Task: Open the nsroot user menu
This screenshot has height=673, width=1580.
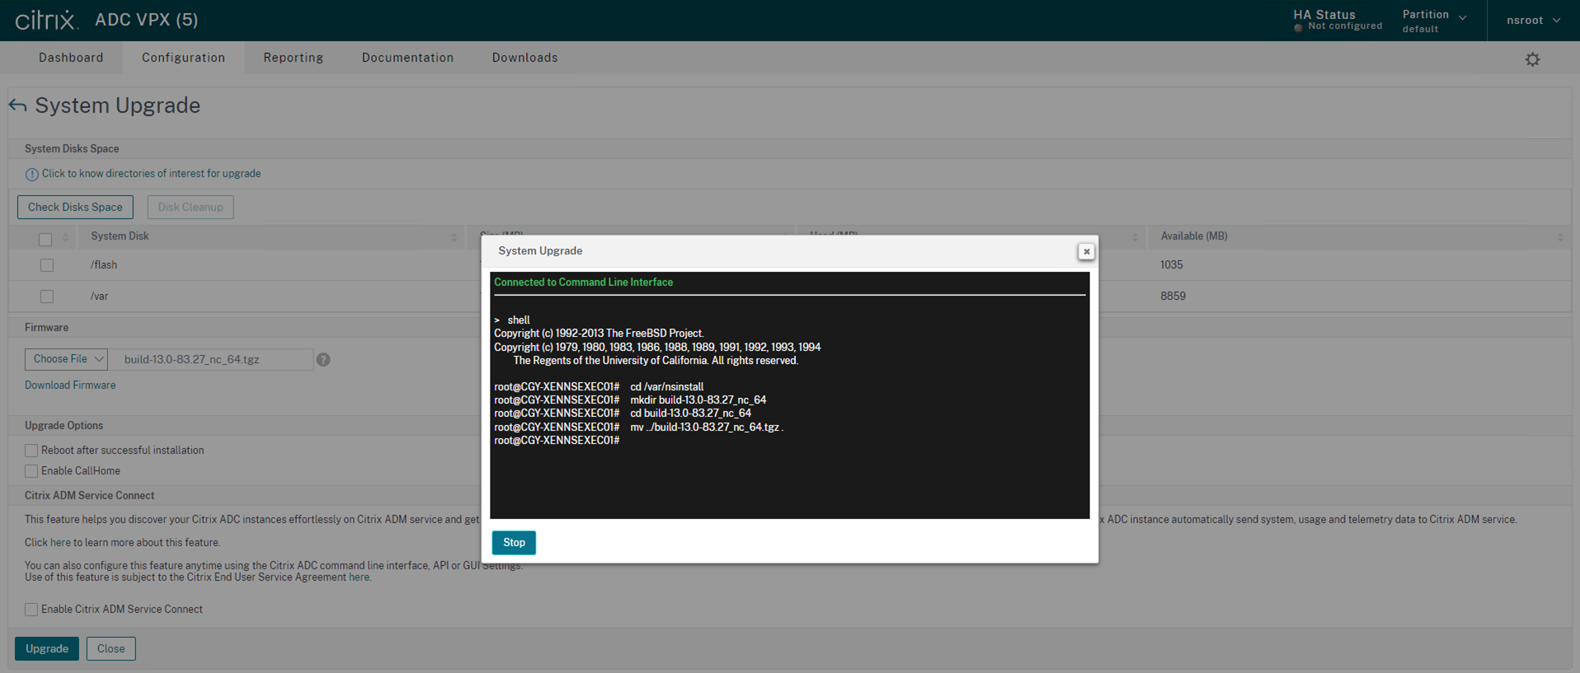Action: (1533, 20)
